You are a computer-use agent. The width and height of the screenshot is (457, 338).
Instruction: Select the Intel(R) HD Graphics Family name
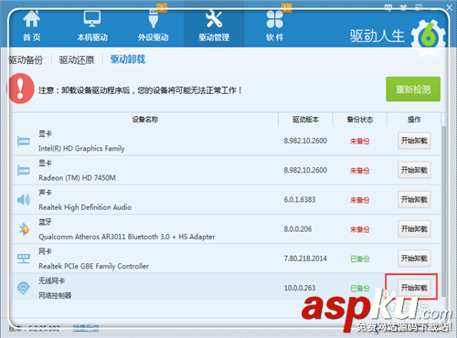[x=81, y=149]
